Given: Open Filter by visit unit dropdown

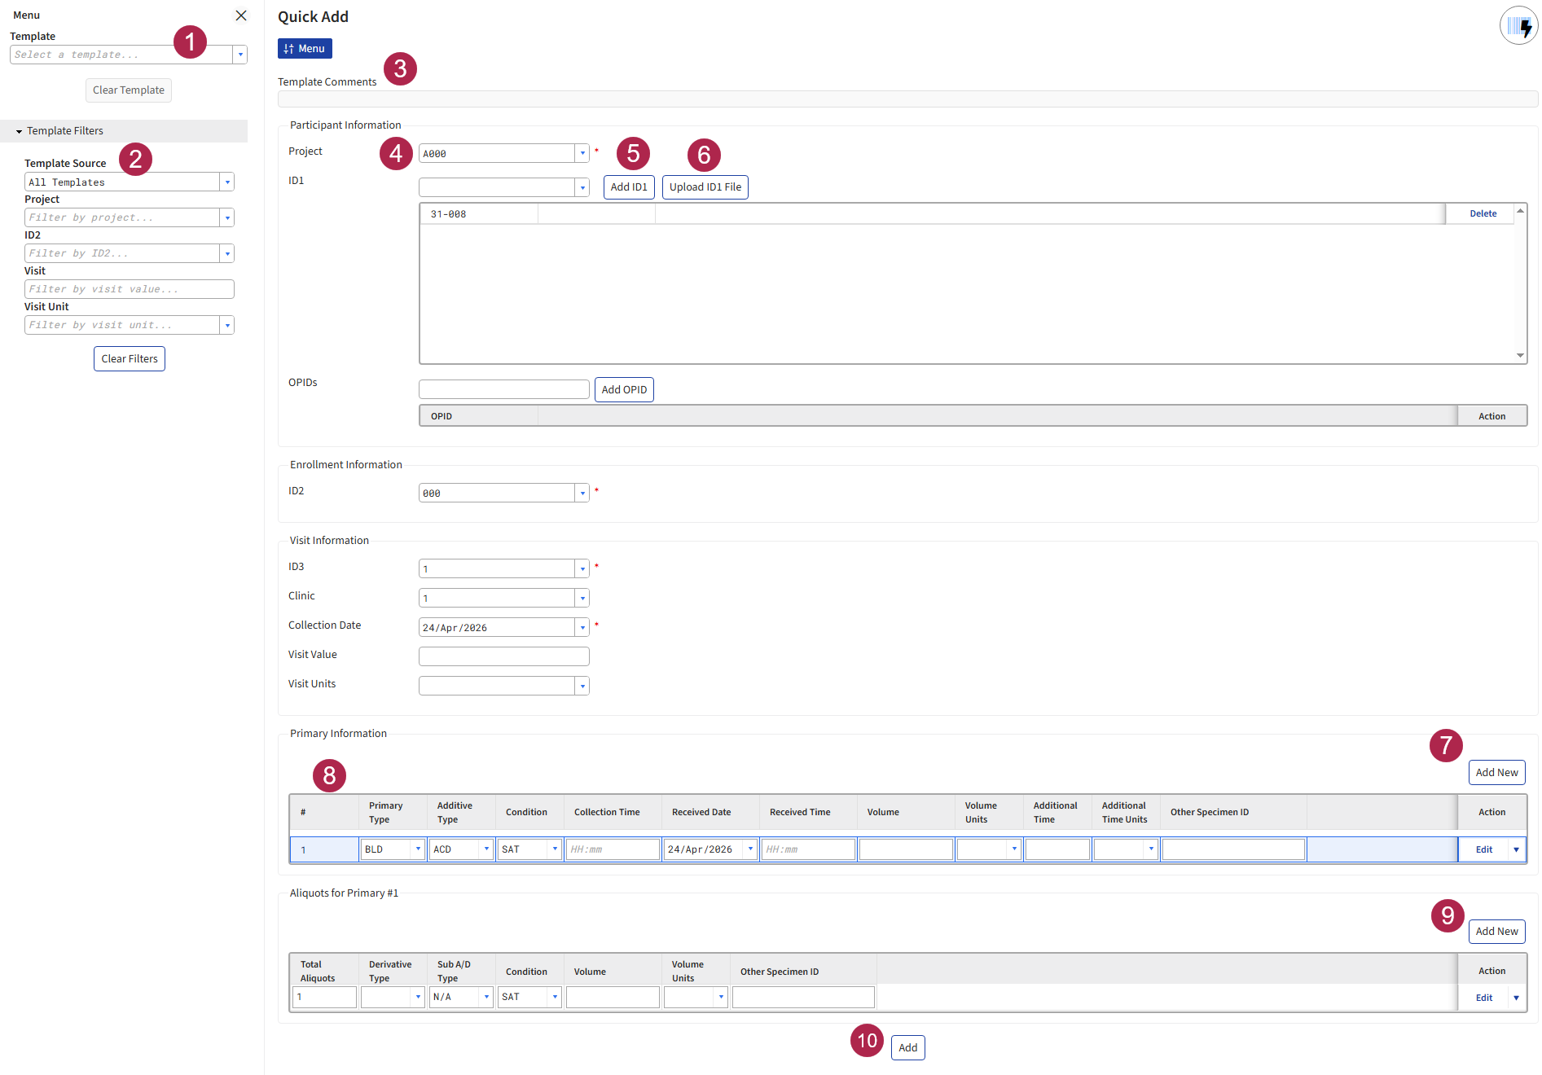Looking at the screenshot, I should [227, 325].
